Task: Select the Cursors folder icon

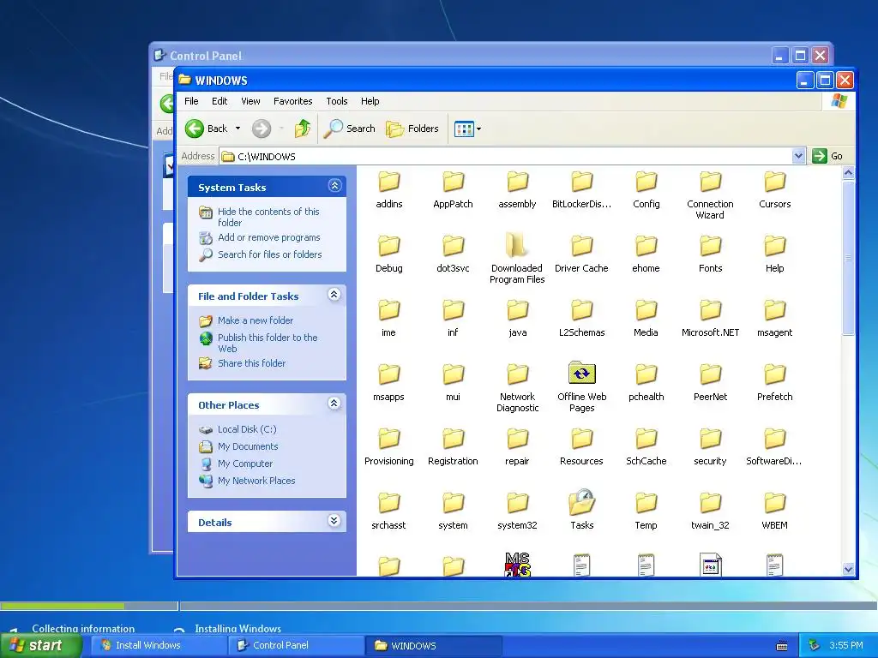Action: (775, 182)
